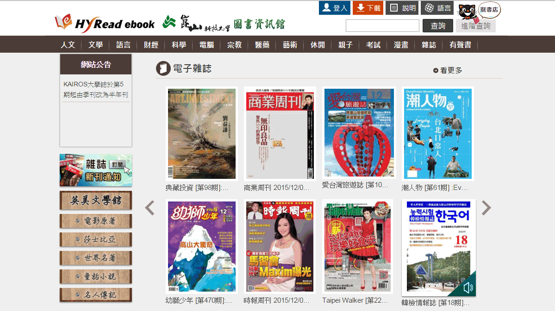Open 進階查詢 advanced search
Viewport: 555px width, 311px height.
pos(475,26)
